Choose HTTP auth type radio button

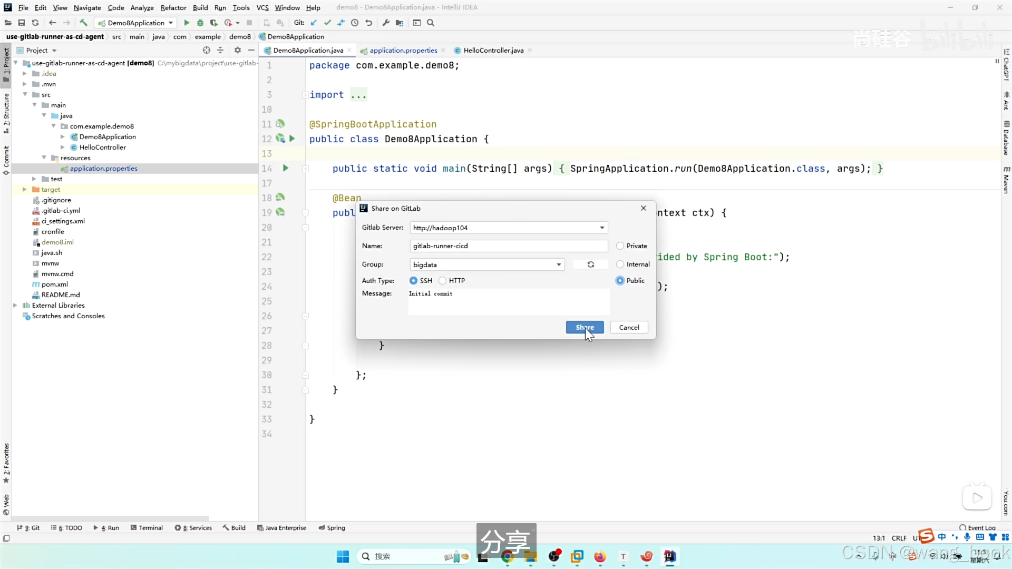pyautogui.click(x=442, y=281)
